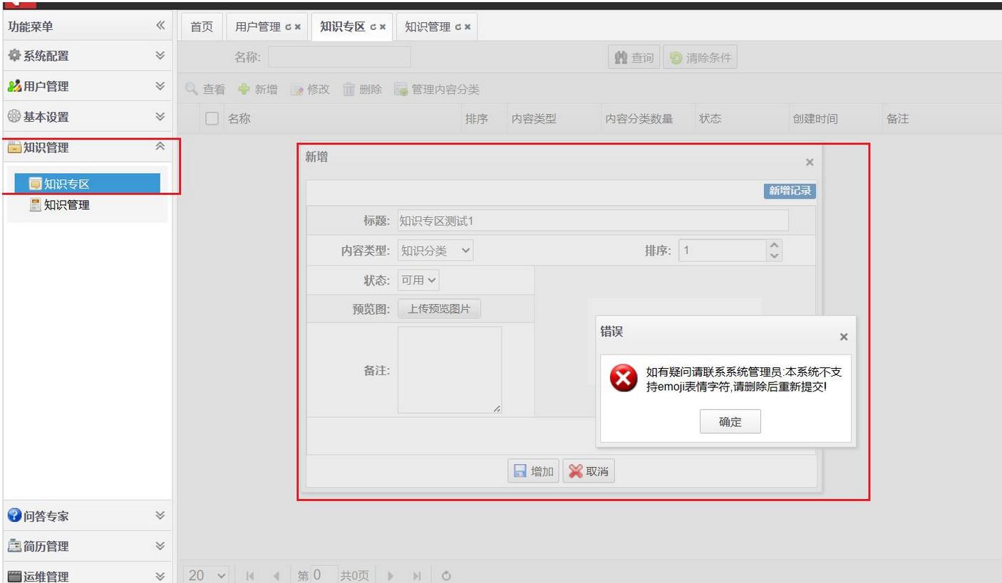Image resolution: width=1002 pixels, height=583 pixels.
Task: Expand the 运维管理 section chevron
Action: [160, 575]
